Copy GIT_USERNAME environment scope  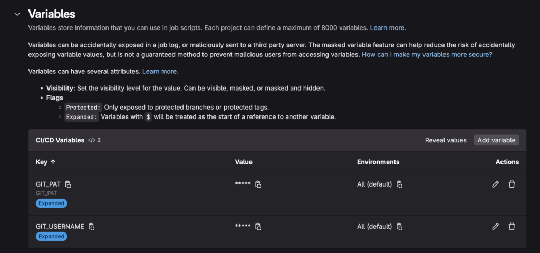[x=400, y=227]
